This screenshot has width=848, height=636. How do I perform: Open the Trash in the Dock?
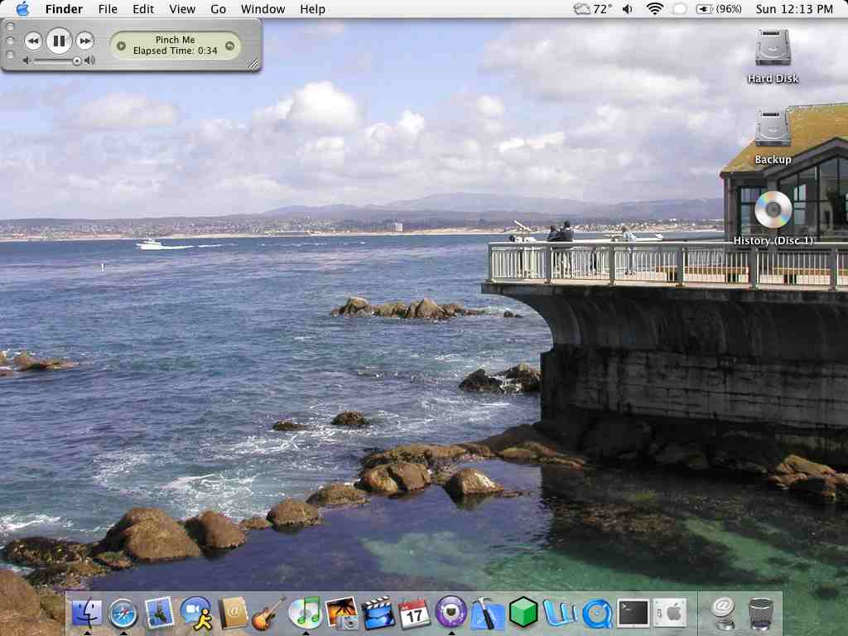tap(760, 614)
